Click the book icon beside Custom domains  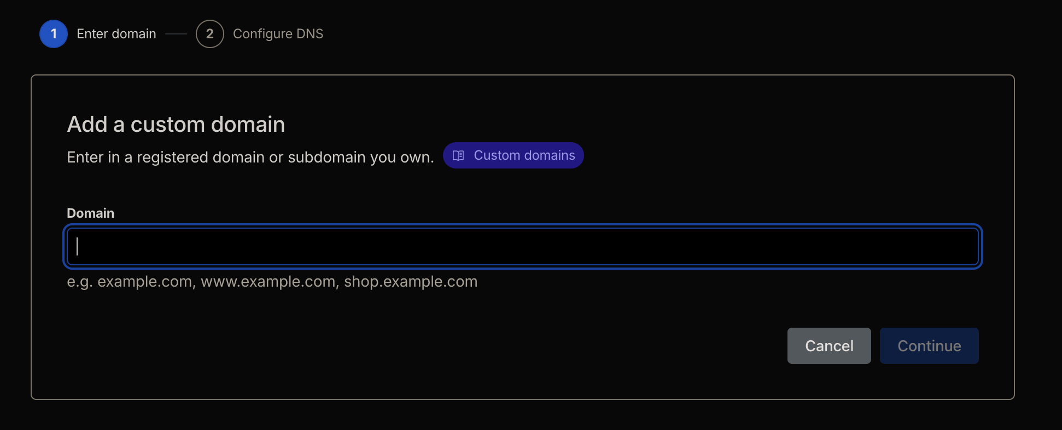(x=458, y=155)
